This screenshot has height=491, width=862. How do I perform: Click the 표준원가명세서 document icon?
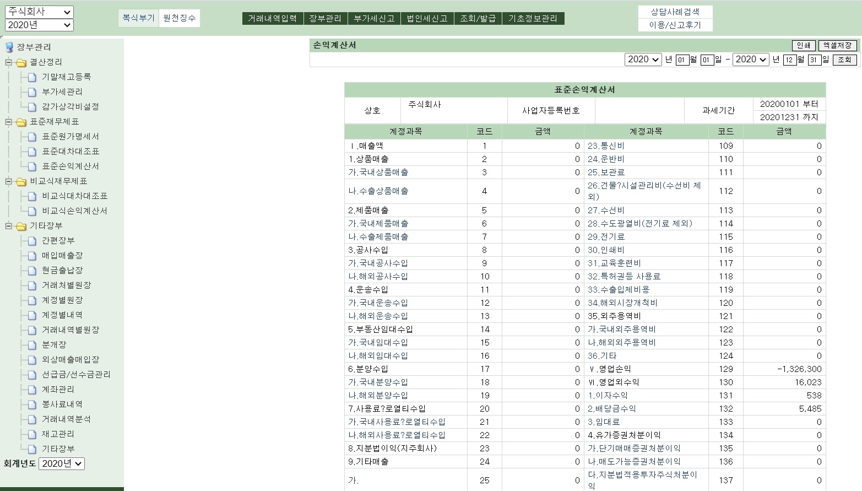point(32,137)
